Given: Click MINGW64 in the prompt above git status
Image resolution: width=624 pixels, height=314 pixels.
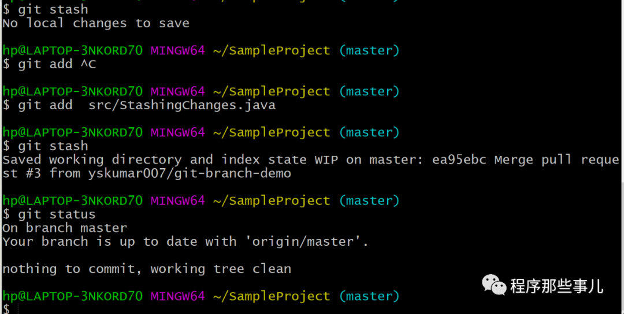Looking at the screenshot, I should pyautogui.click(x=178, y=201).
